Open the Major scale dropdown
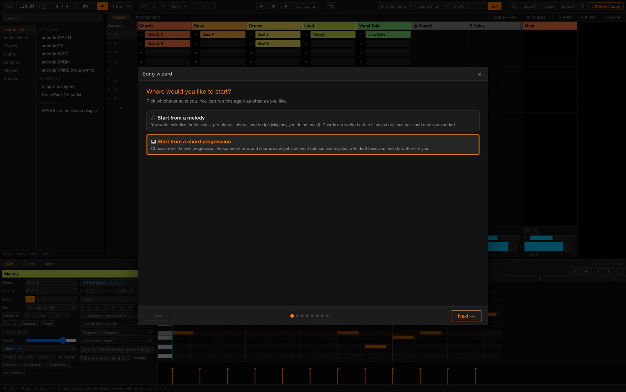This screenshot has height=392, width=626. [179, 6]
